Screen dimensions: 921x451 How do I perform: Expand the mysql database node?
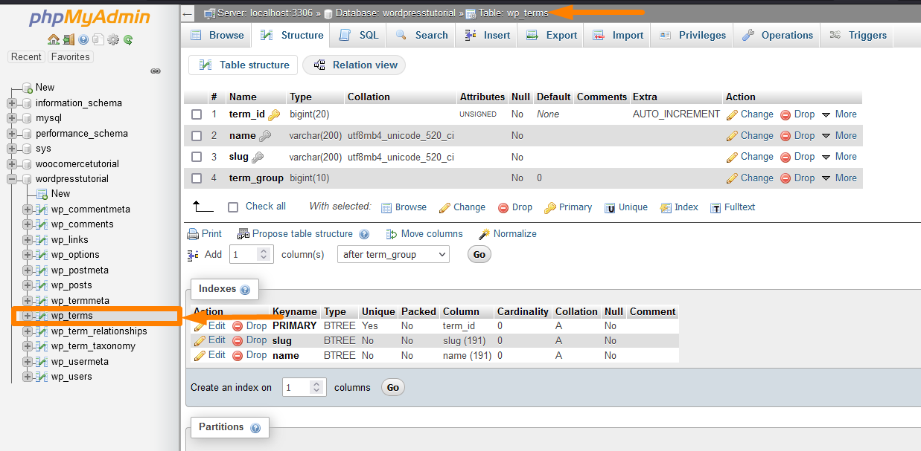pyautogui.click(x=12, y=118)
